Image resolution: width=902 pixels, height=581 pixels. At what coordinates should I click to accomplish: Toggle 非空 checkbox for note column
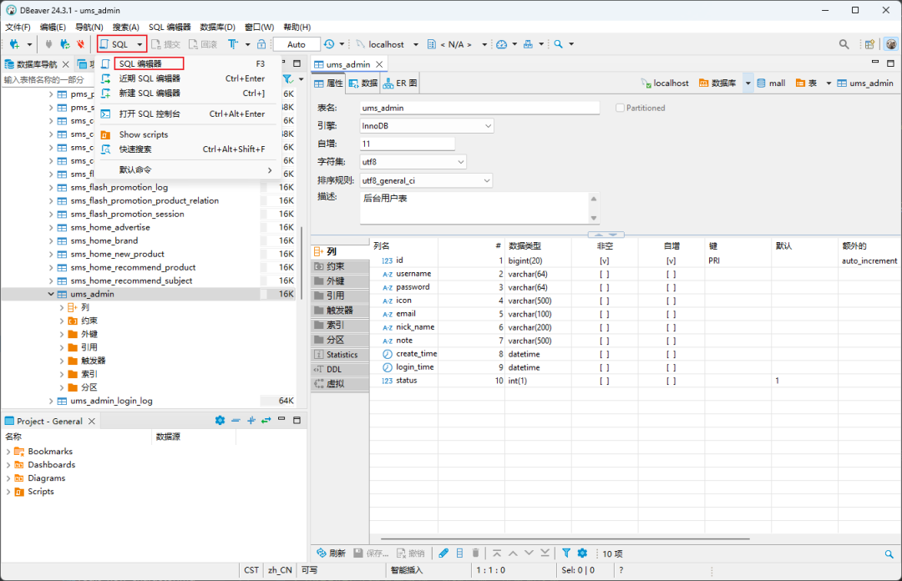point(604,341)
